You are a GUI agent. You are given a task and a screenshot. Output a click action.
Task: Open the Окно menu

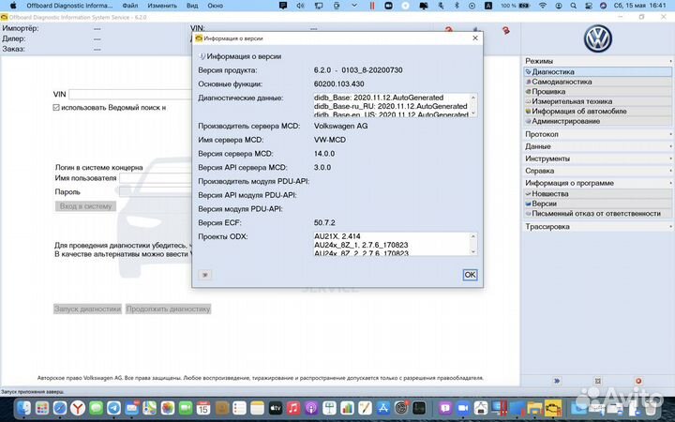click(215, 6)
